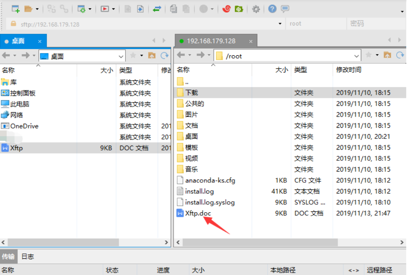Click forward arrow in local pane
This screenshot has height=275, width=407.
(25, 55)
